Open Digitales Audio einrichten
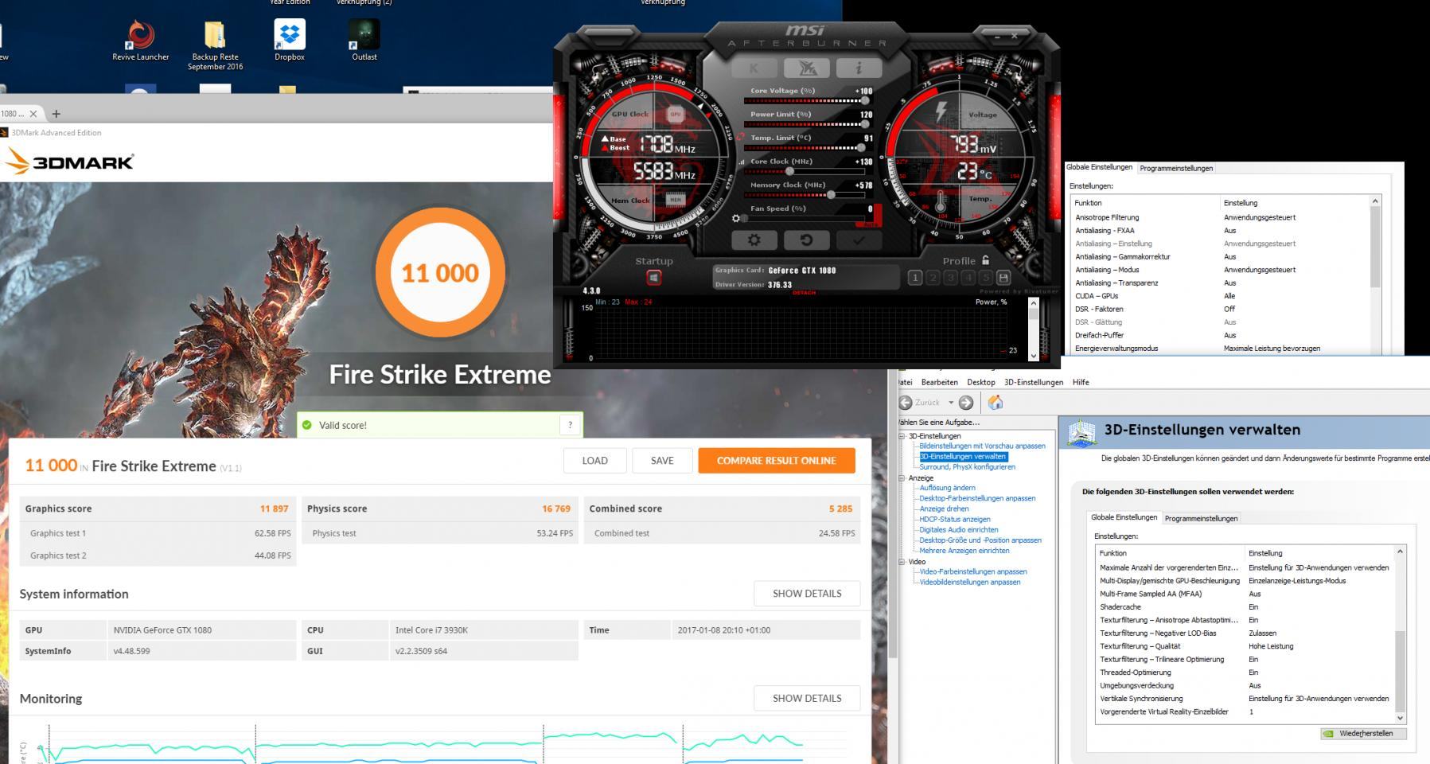 pos(958,530)
